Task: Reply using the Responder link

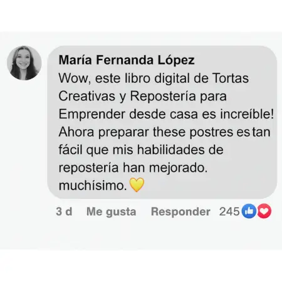Action: (180, 212)
